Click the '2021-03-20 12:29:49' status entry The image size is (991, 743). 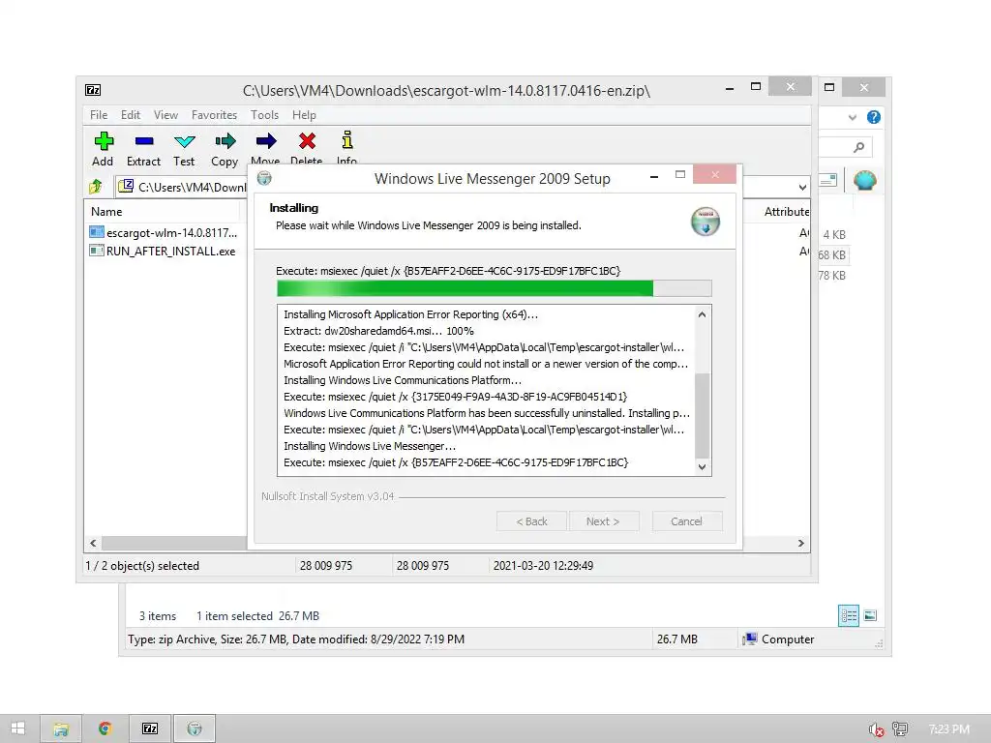544,565
